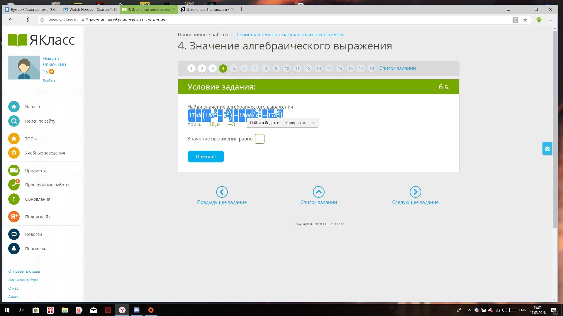This screenshot has height=316, width=563.
Task: Open Discord from the Windows taskbar
Action: [137, 310]
